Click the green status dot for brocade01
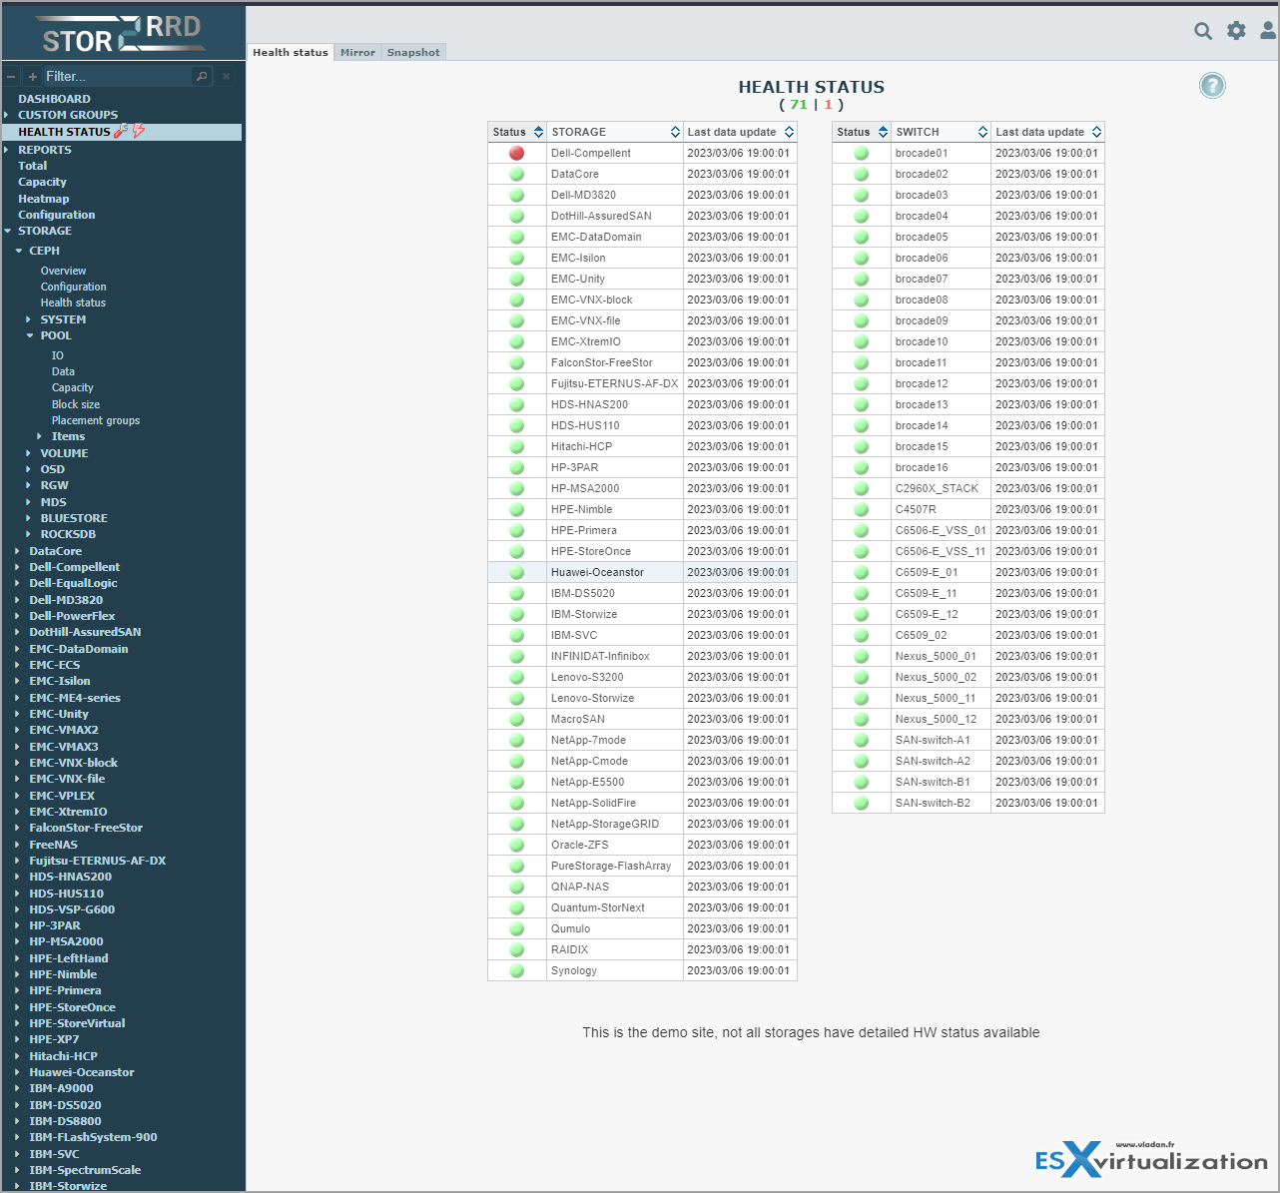 861,153
